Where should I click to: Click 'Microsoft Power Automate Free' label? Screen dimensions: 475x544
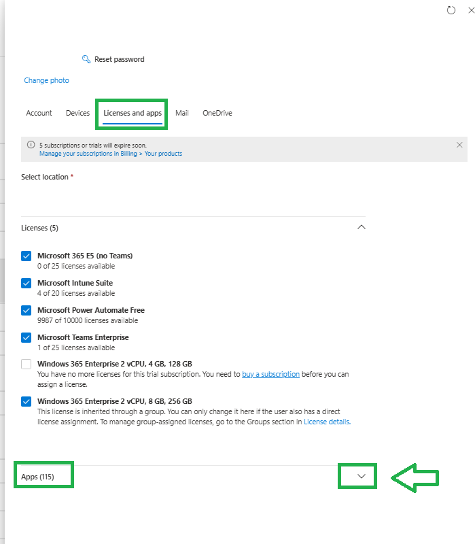point(91,310)
